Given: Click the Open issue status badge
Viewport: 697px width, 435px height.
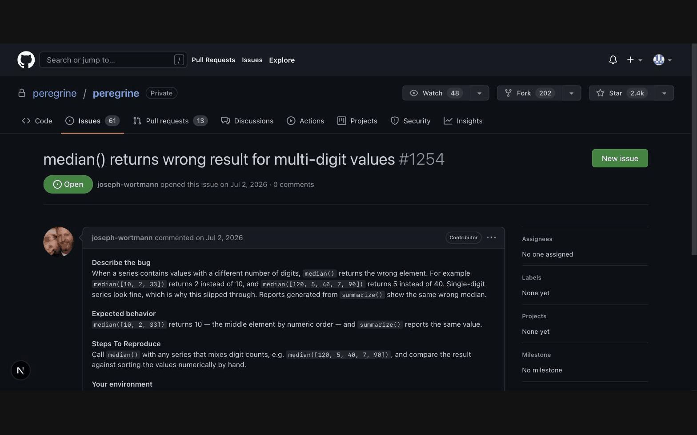Looking at the screenshot, I should 68,184.
